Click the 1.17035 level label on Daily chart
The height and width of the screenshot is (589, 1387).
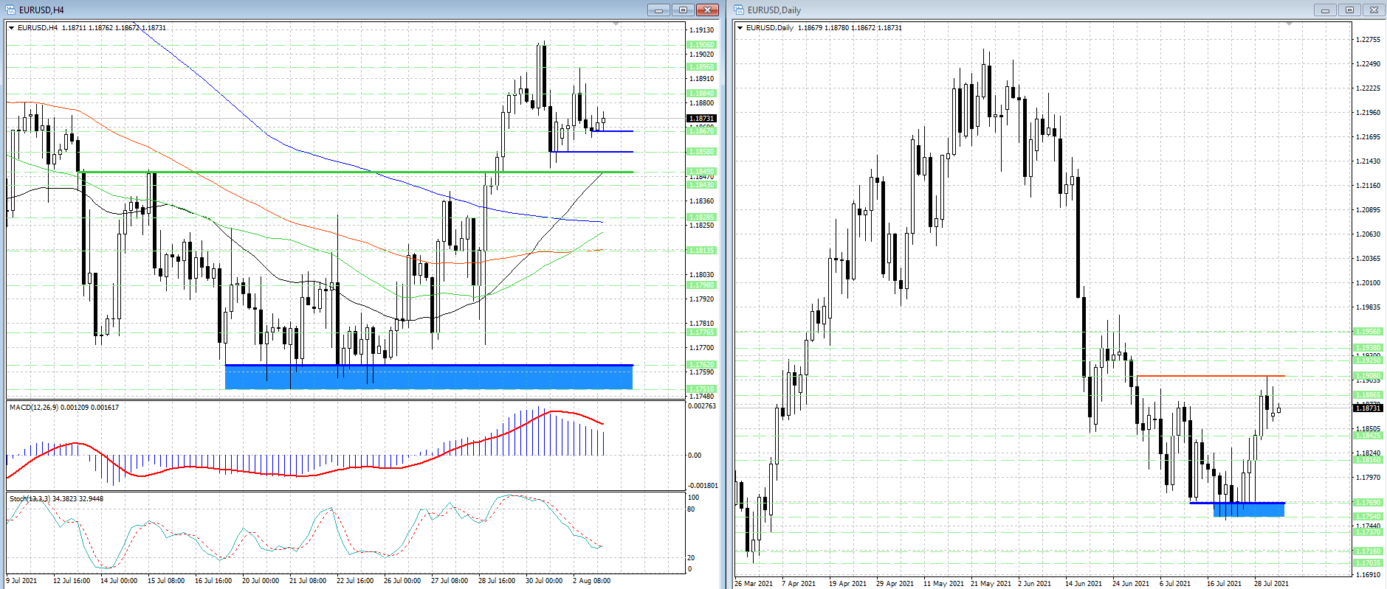1368,563
